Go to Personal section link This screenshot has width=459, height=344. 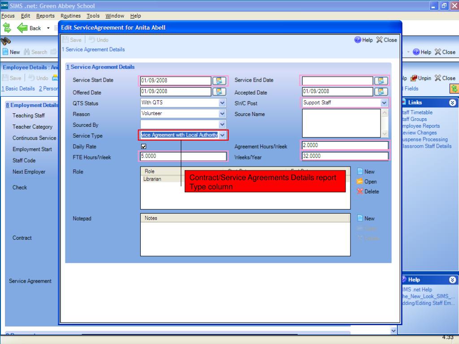[48, 89]
